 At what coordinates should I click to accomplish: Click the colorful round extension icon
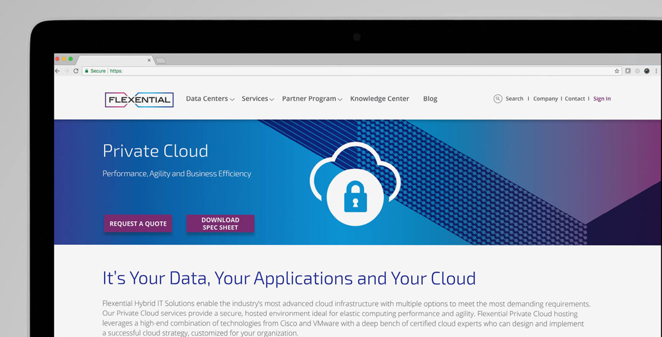coord(647,71)
